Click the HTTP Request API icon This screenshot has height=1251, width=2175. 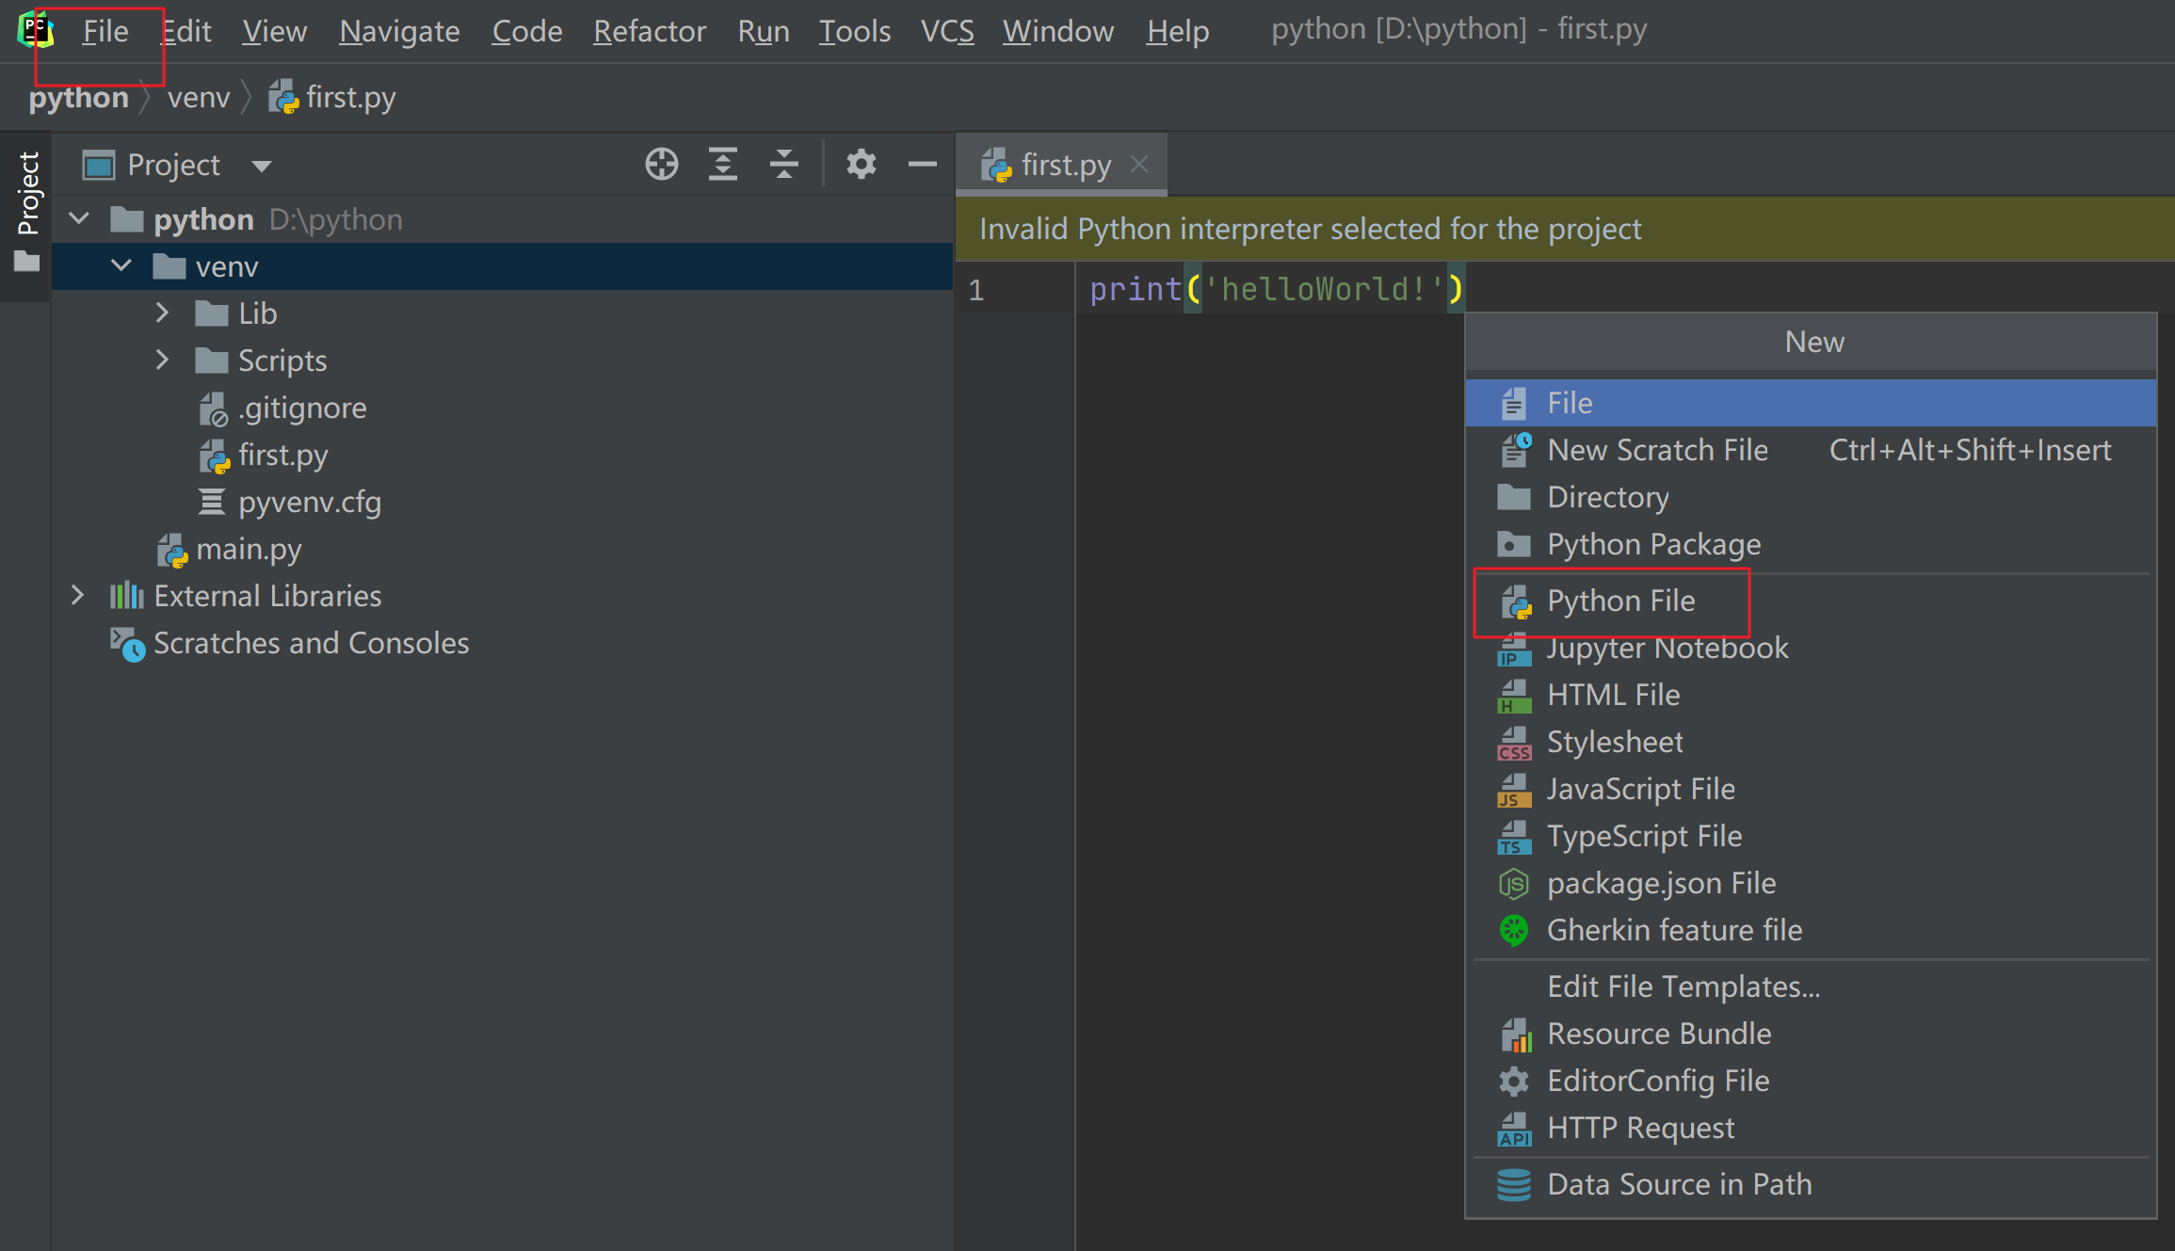click(x=1514, y=1128)
